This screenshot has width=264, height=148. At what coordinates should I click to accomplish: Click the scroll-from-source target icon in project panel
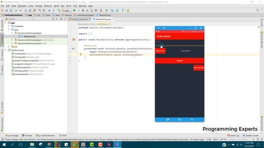(53, 19)
